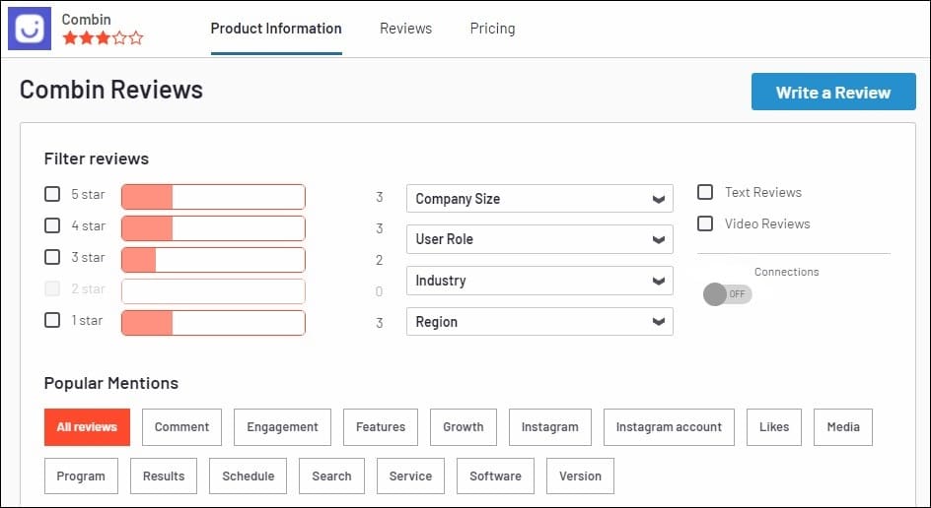The height and width of the screenshot is (508, 931).
Task: Click the Write a Review button
Action: pos(833,92)
